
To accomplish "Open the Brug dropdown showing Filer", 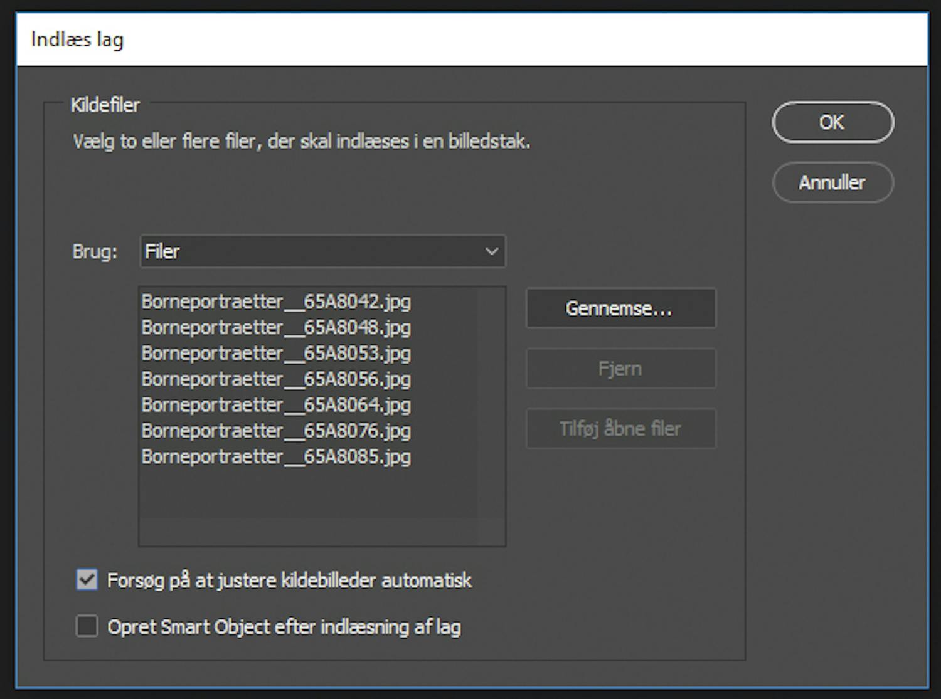I will tap(314, 251).
